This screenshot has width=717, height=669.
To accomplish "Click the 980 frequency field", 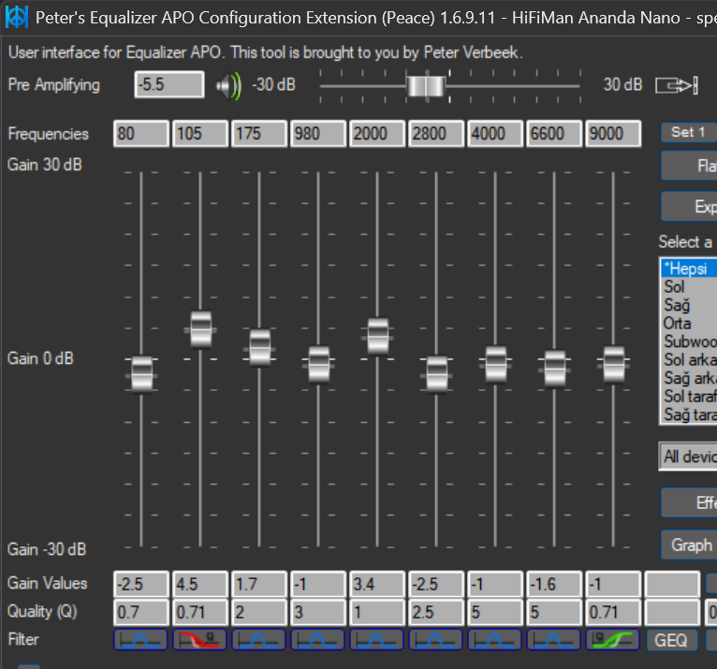I will point(318,134).
